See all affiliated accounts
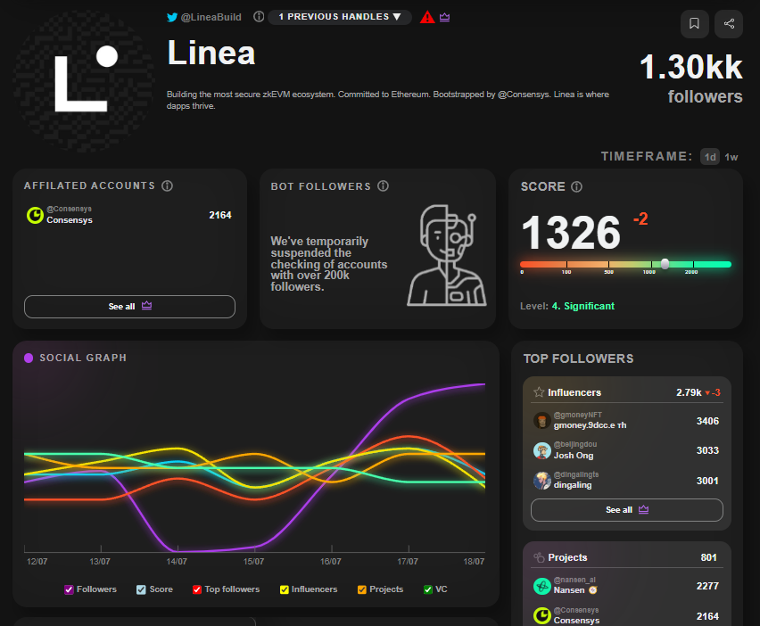Screen dimensions: 760x626 coord(129,306)
